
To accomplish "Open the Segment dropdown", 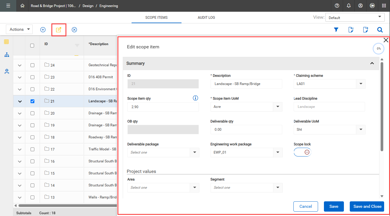I will pyautogui.click(x=246, y=188).
